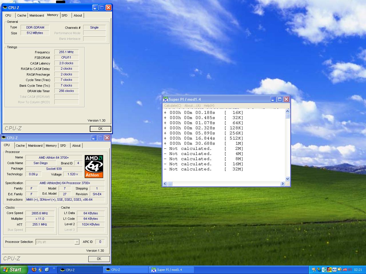
Task: Switch to Cache tab in the lower CPU-Z window
Action: click(x=20, y=146)
